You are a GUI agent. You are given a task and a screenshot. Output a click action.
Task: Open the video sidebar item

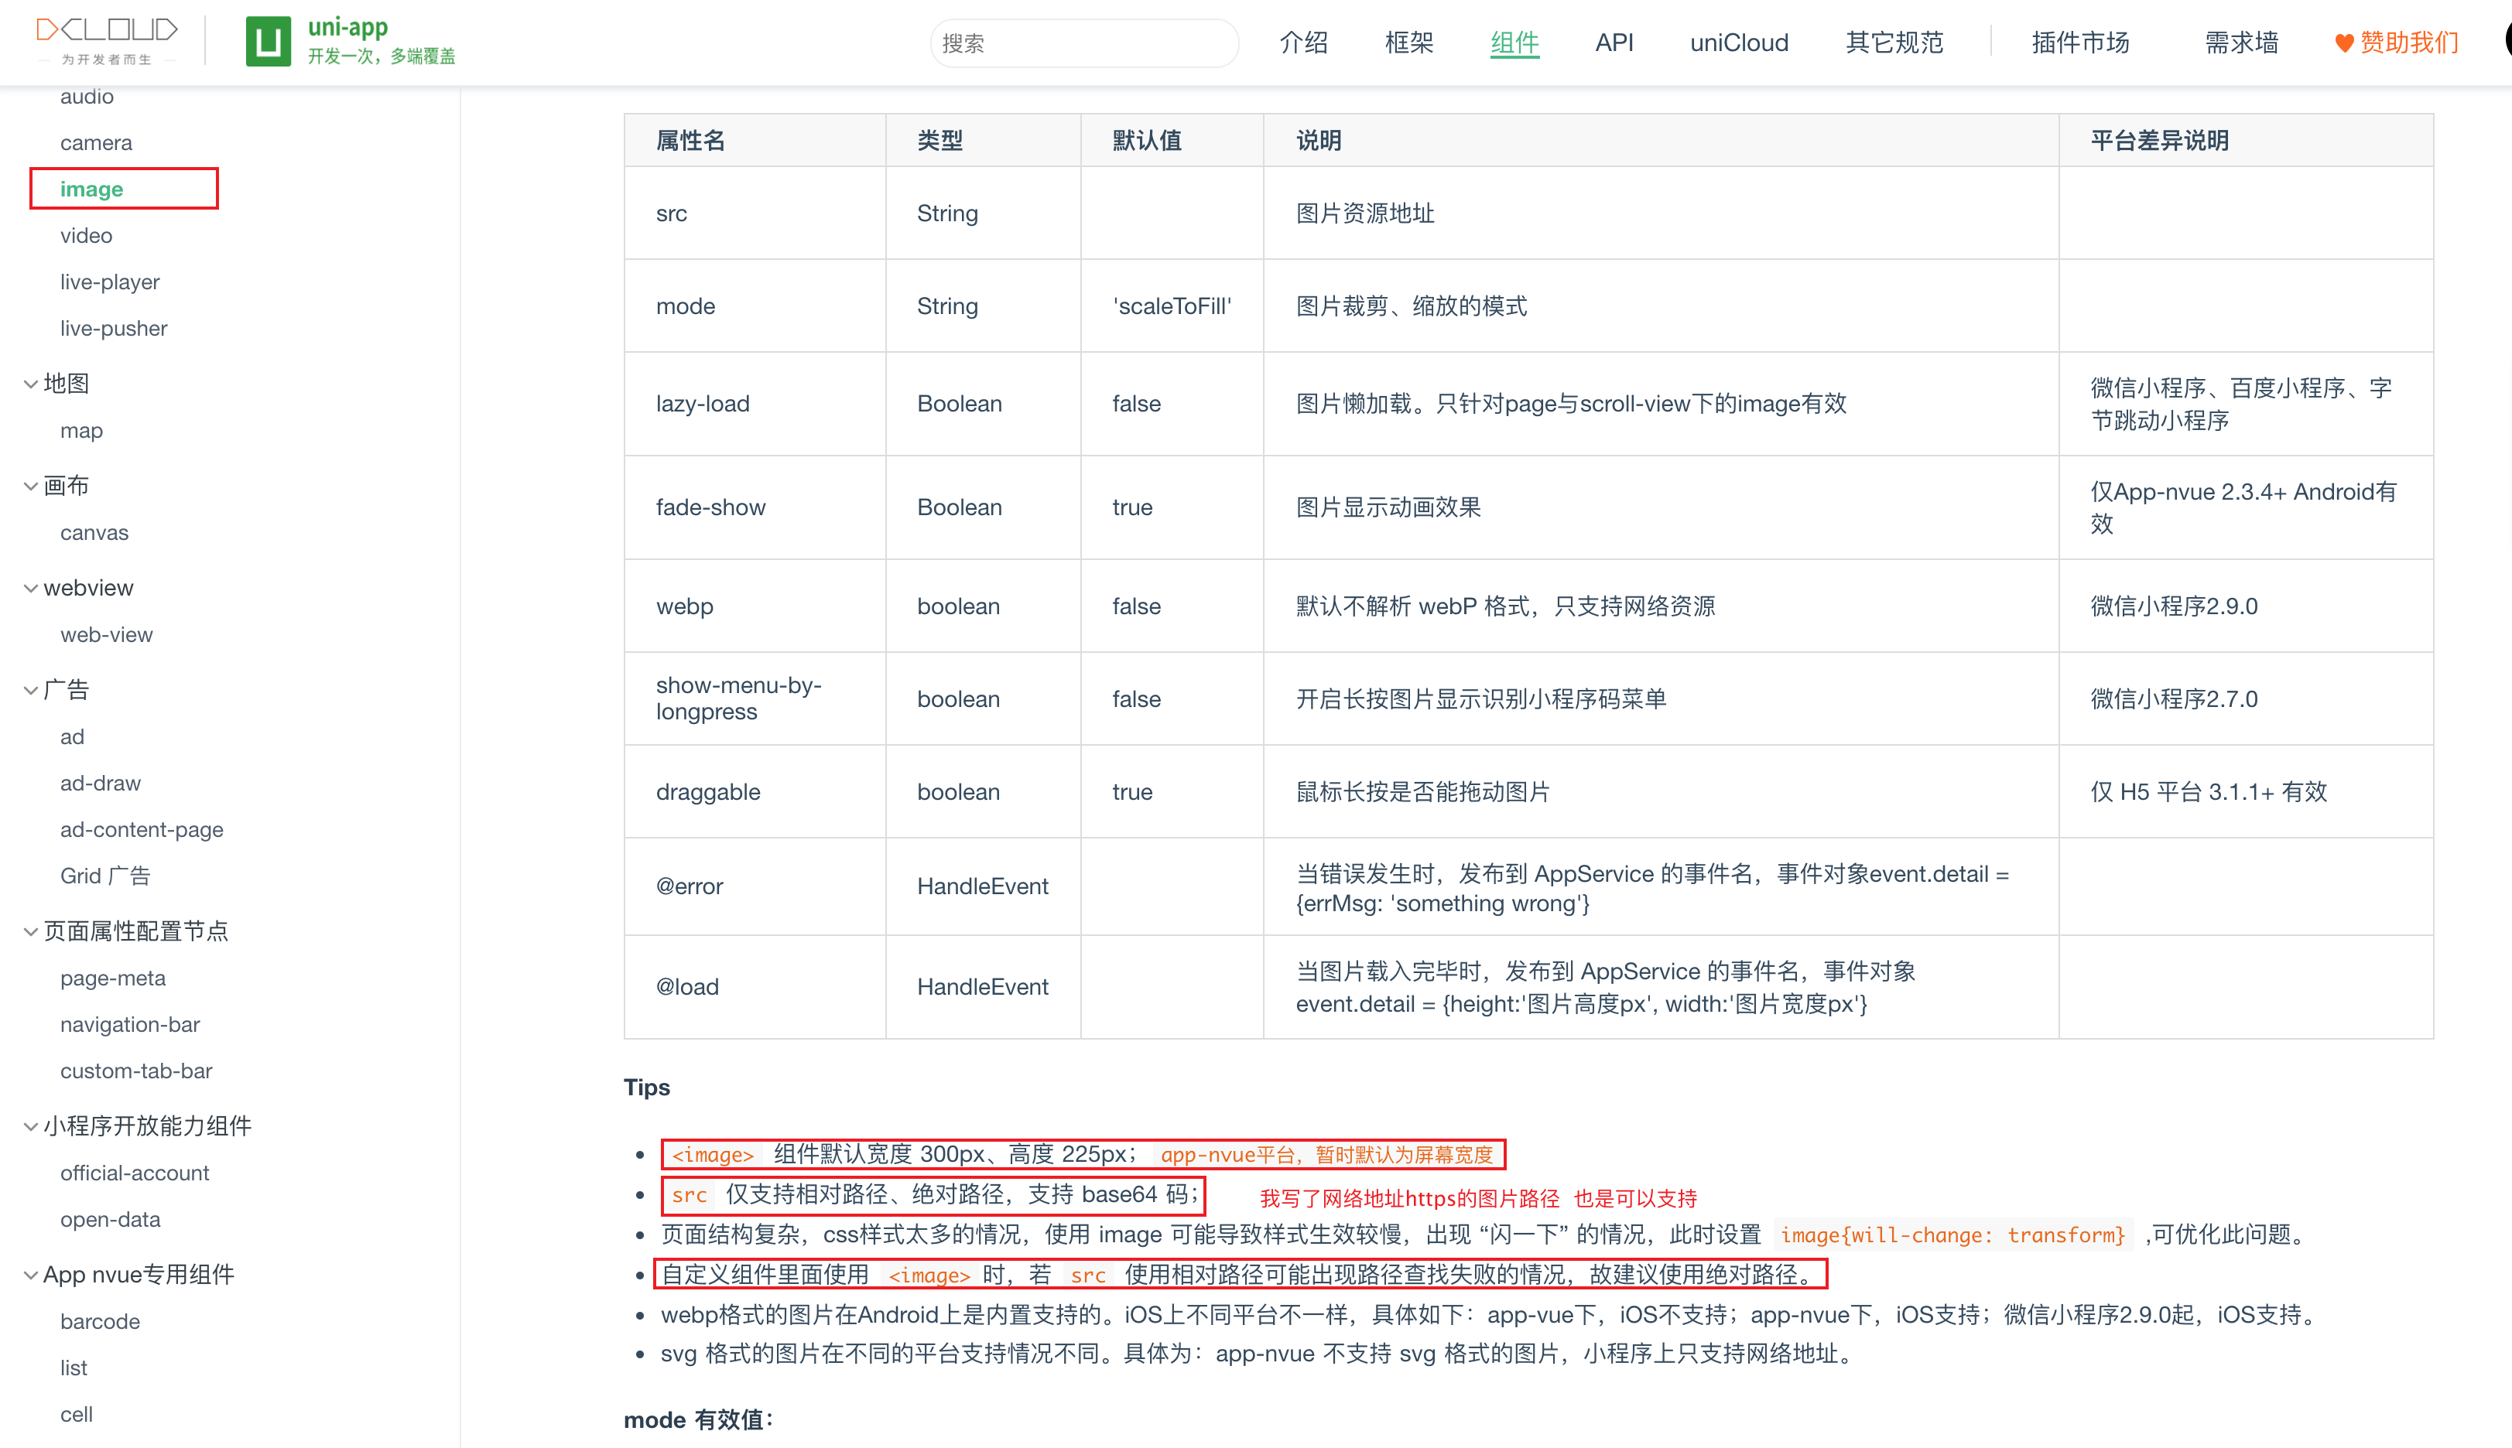86,236
